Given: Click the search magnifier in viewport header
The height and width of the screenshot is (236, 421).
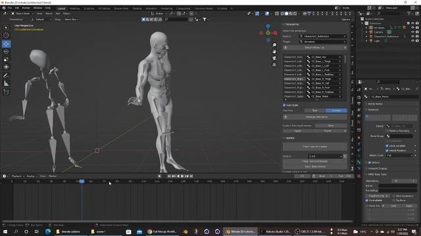Looking at the screenshot, I should tap(166, 19).
